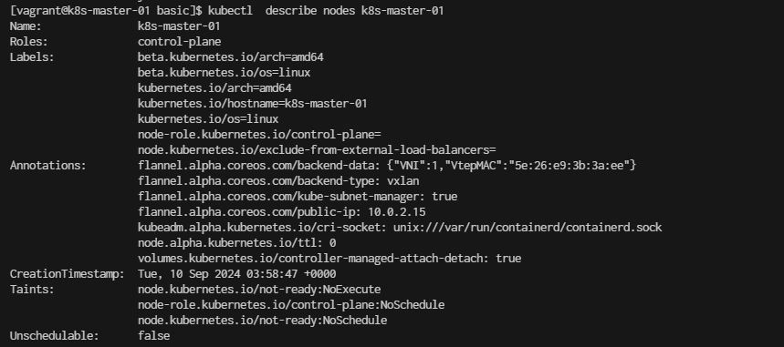Screen dimensions: 784x347
Task: Click the Annotations field label
Action: [48, 165]
